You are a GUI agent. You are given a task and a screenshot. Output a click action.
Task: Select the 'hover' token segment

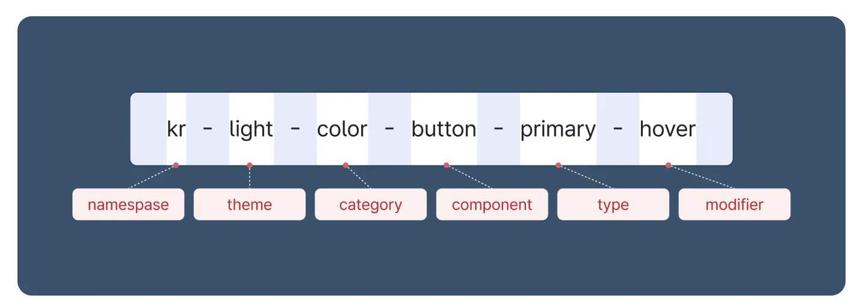point(667,129)
